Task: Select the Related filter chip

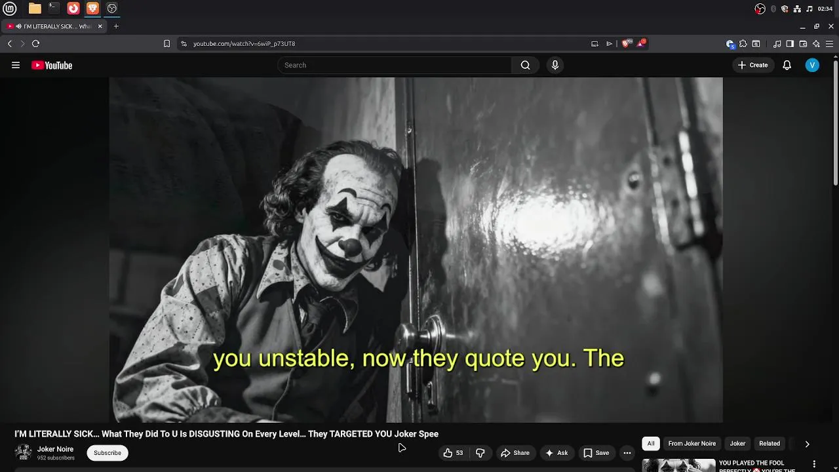Action: (770, 444)
